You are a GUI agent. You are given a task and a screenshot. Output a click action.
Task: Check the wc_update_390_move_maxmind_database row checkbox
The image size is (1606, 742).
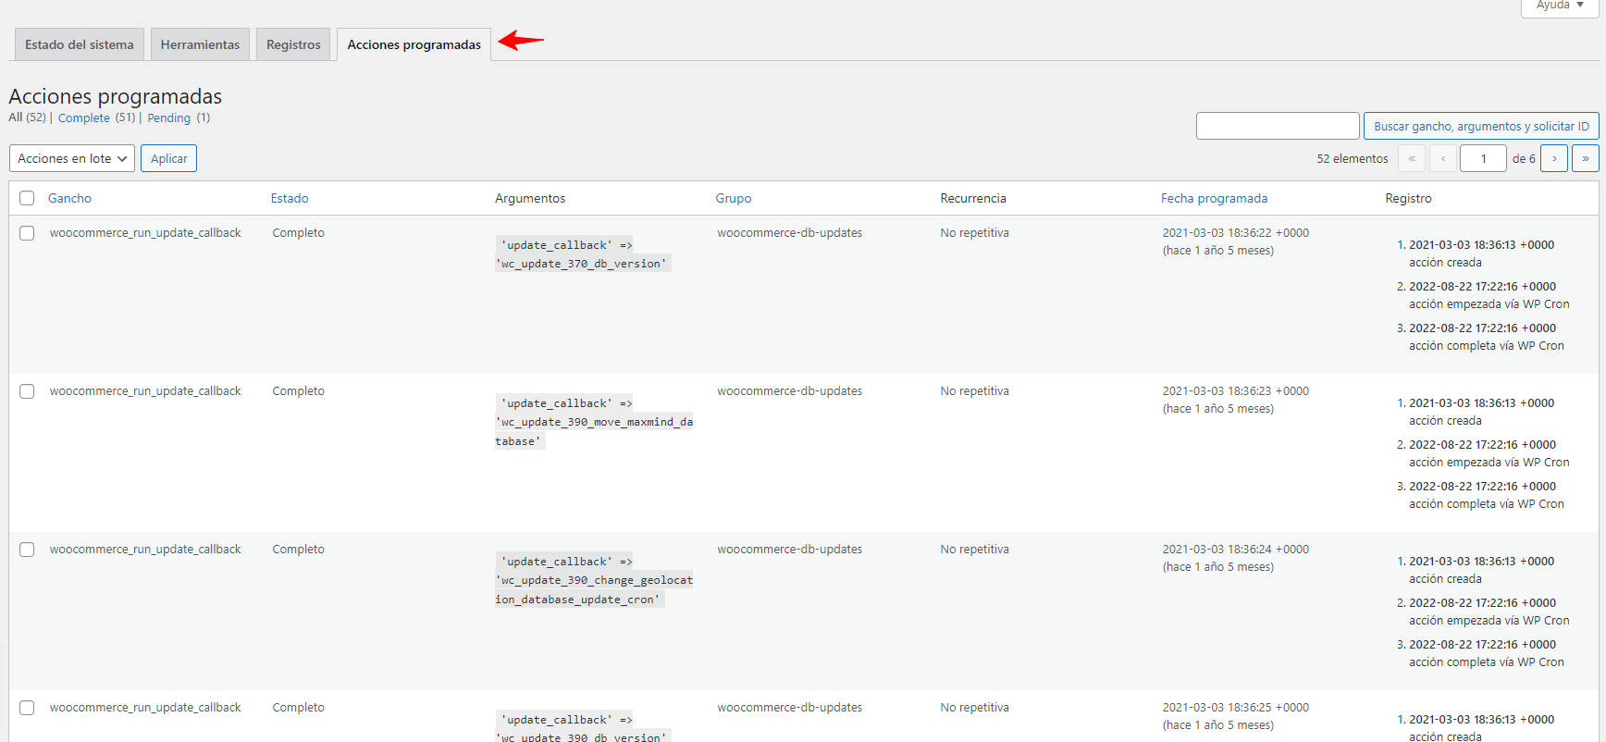(27, 391)
